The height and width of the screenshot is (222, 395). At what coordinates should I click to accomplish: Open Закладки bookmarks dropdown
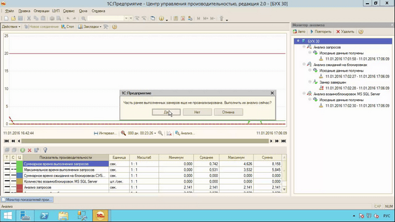[x=89, y=27]
